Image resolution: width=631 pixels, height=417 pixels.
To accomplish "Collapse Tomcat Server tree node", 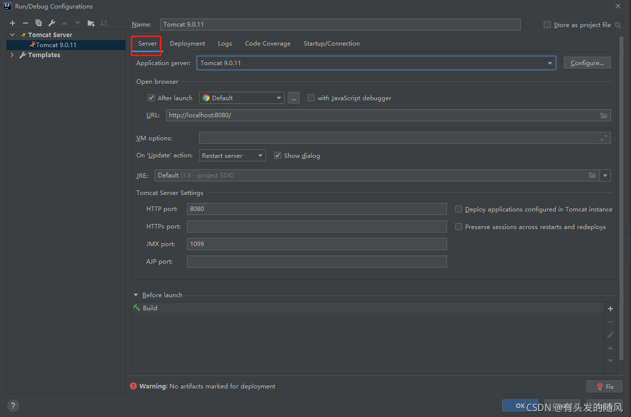I will 13,35.
